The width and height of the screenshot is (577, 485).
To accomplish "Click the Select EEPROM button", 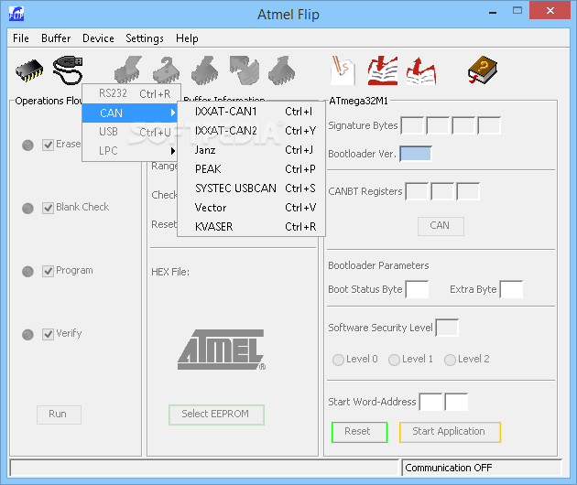I will 216,415.
